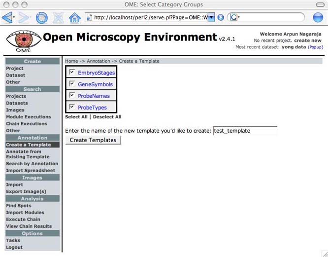Click the create new project link
Screen dimensions: 328x257
point(308,40)
